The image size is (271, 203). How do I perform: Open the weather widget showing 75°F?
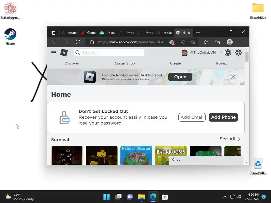(19, 197)
